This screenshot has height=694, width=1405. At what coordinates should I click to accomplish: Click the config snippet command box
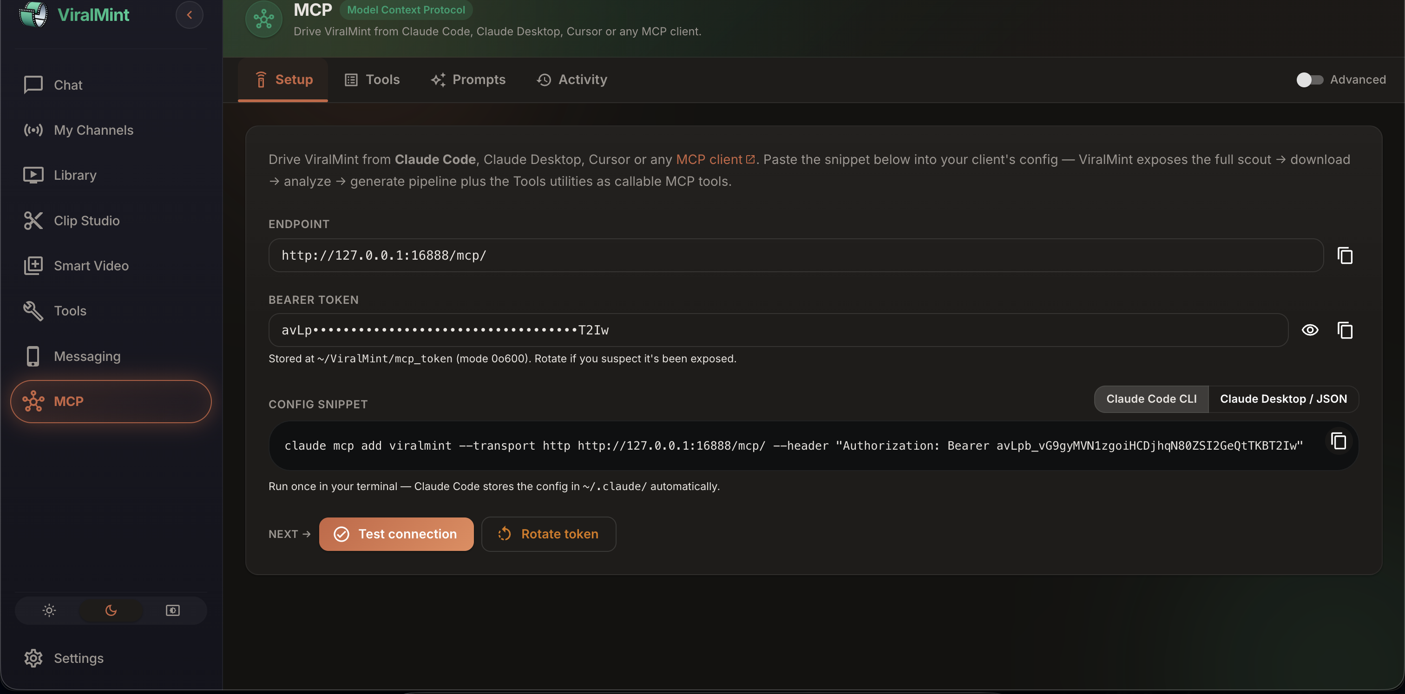tap(813, 446)
